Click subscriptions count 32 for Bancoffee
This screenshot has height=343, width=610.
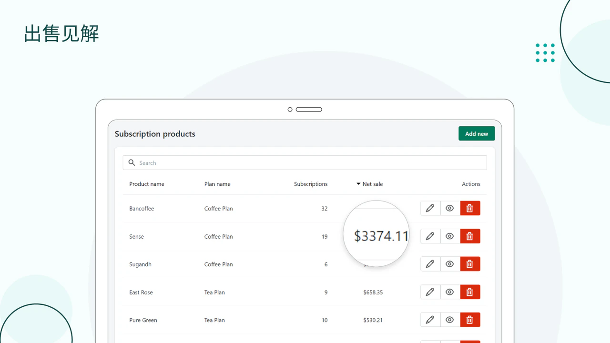click(x=325, y=209)
